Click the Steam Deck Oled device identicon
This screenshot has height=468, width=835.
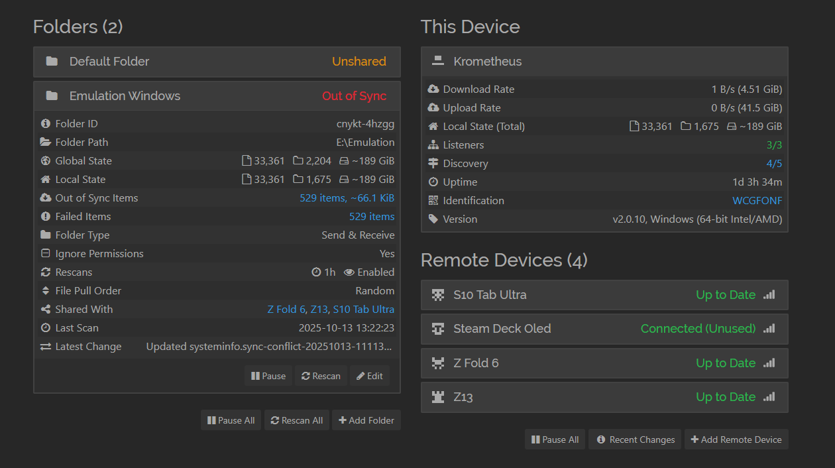pos(438,329)
